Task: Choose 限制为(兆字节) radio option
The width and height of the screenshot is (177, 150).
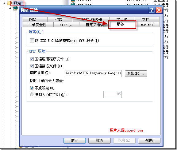Action: (32, 94)
